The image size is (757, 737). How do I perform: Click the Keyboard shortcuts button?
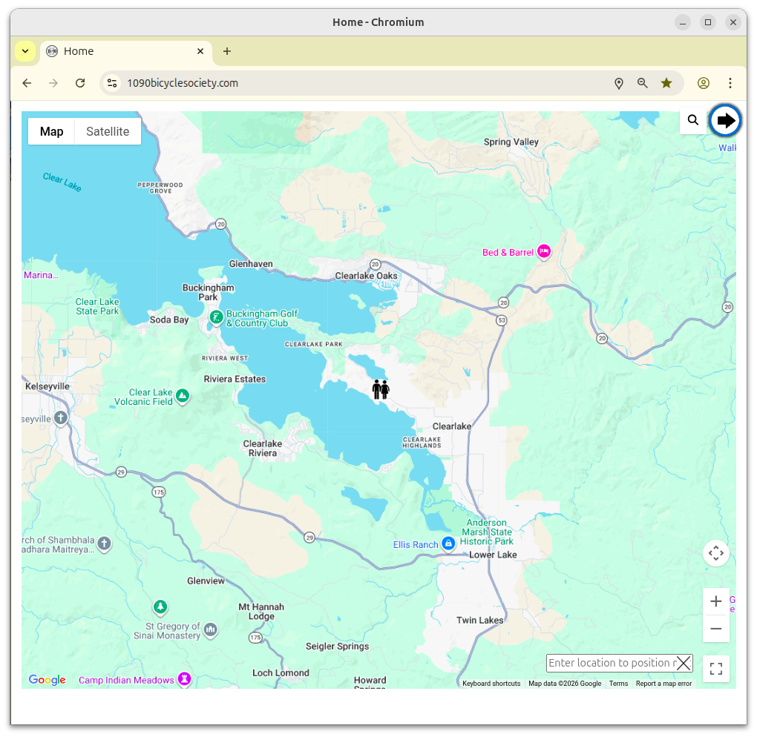[x=491, y=684]
